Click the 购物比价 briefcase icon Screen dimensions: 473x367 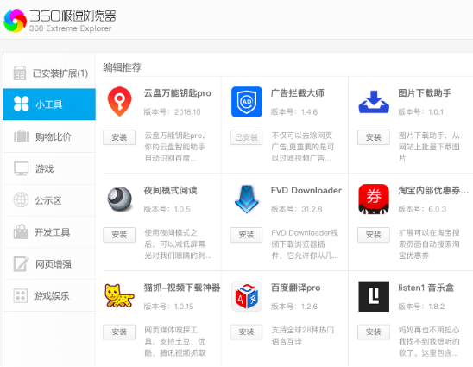(x=22, y=136)
